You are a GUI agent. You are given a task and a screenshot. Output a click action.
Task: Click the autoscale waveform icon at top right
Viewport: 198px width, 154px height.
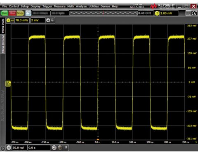[x=194, y=13]
